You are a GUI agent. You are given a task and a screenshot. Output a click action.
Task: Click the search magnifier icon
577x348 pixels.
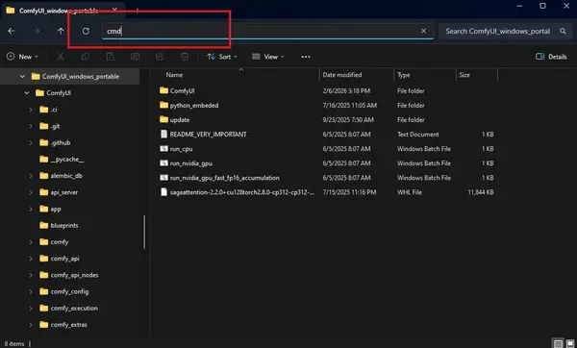pos(563,31)
